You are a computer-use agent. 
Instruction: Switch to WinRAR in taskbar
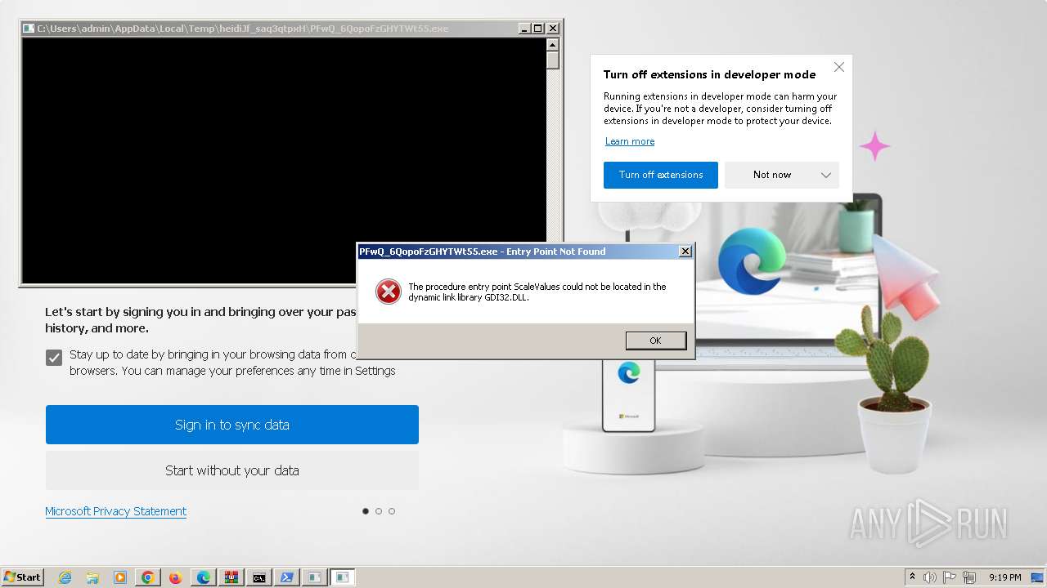pos(231,577)
